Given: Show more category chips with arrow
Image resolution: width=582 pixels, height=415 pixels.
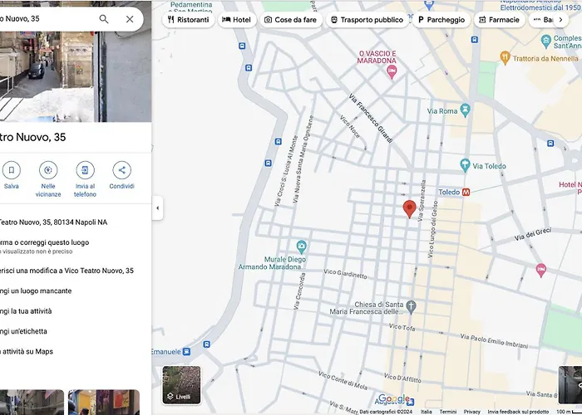Looking at the screenshot, I should [x=561, y=20].
